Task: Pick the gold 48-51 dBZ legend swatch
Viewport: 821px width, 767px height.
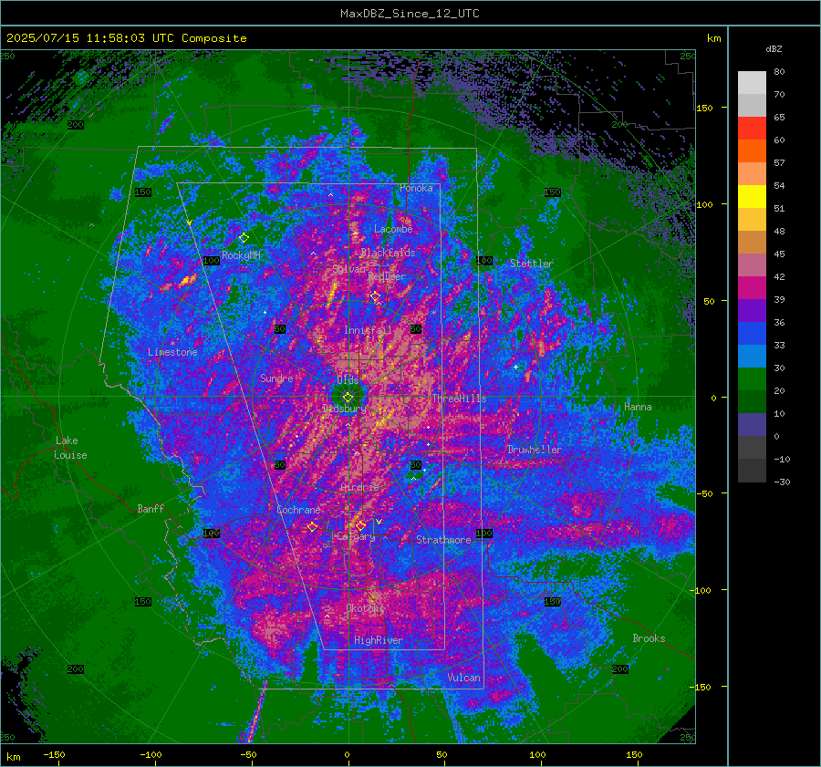Action: (x=752, y=220)
